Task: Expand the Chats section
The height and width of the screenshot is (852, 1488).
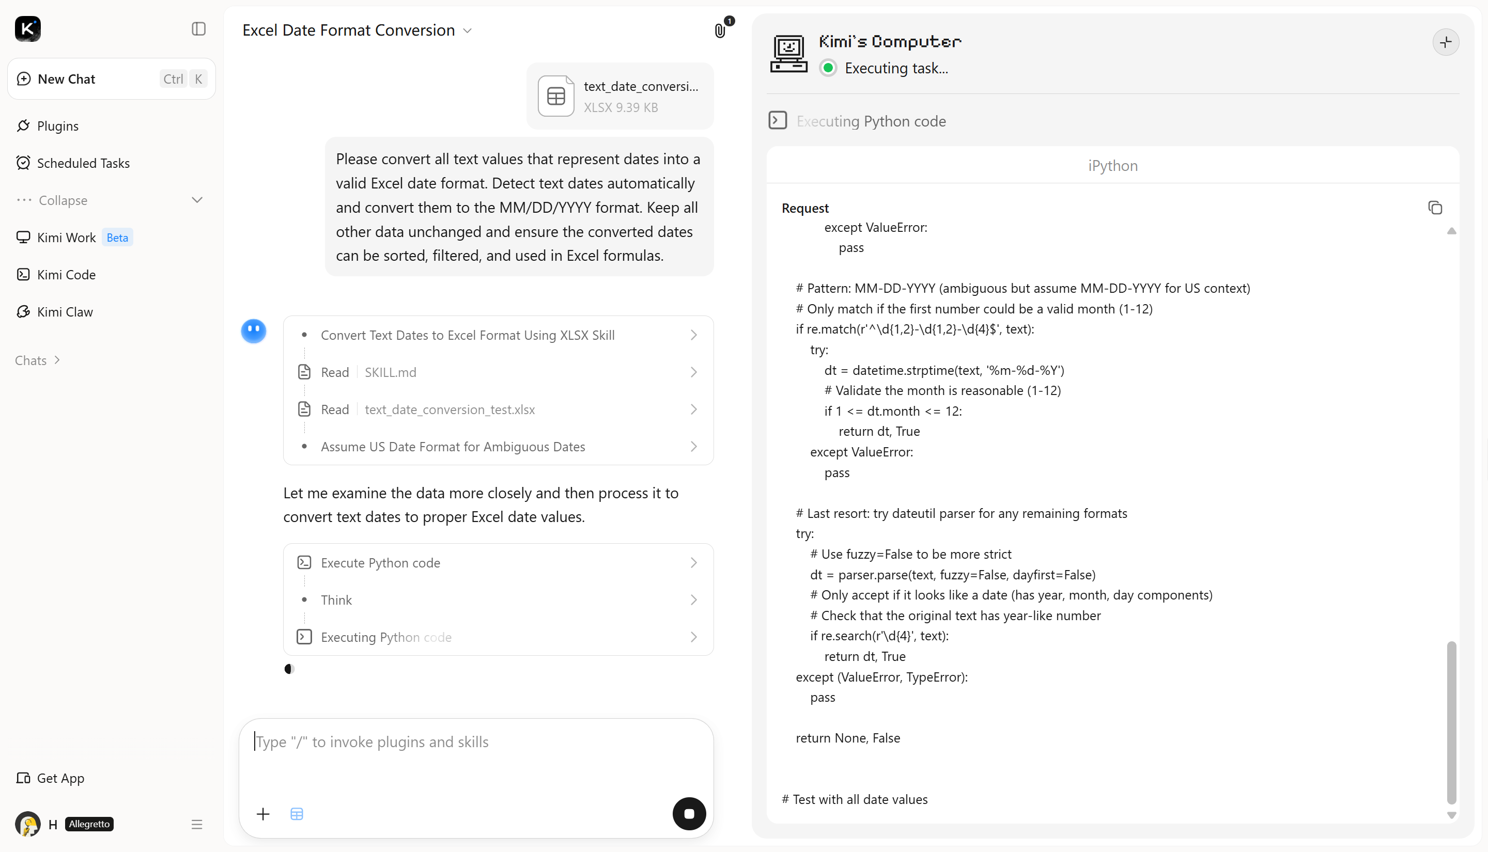Action: click(x=38, y=360)
